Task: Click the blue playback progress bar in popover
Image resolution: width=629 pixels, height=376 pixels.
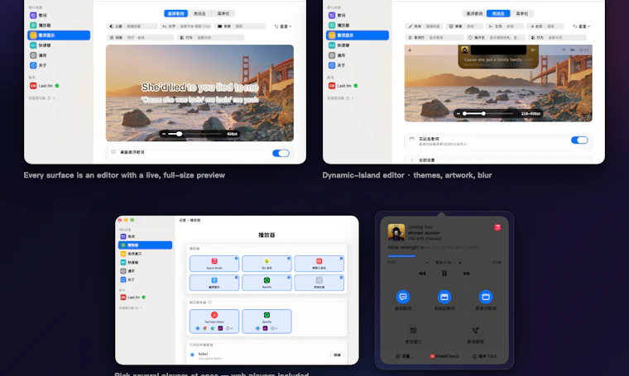Action: 401,256
